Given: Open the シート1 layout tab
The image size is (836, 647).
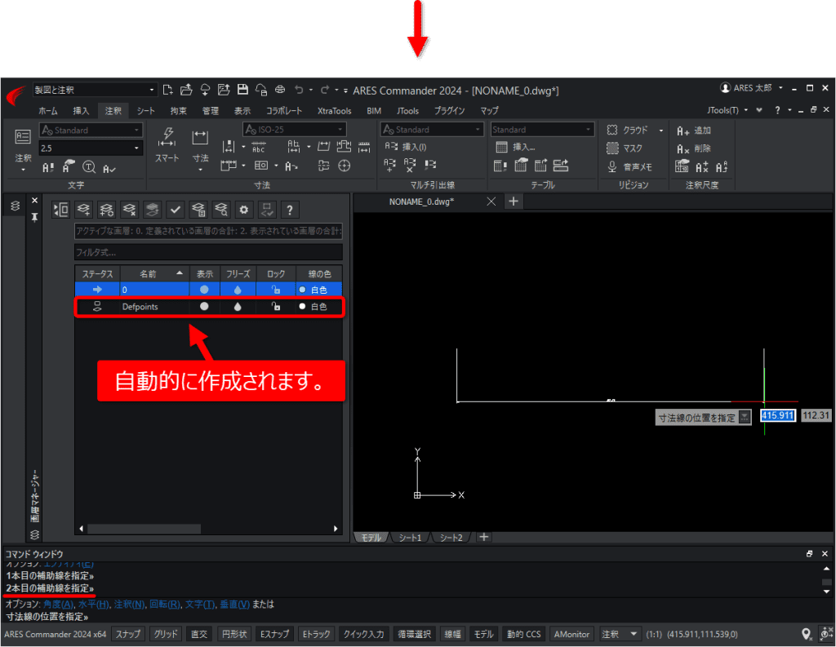Looking at the screenshot, I should tap(410, 537).
